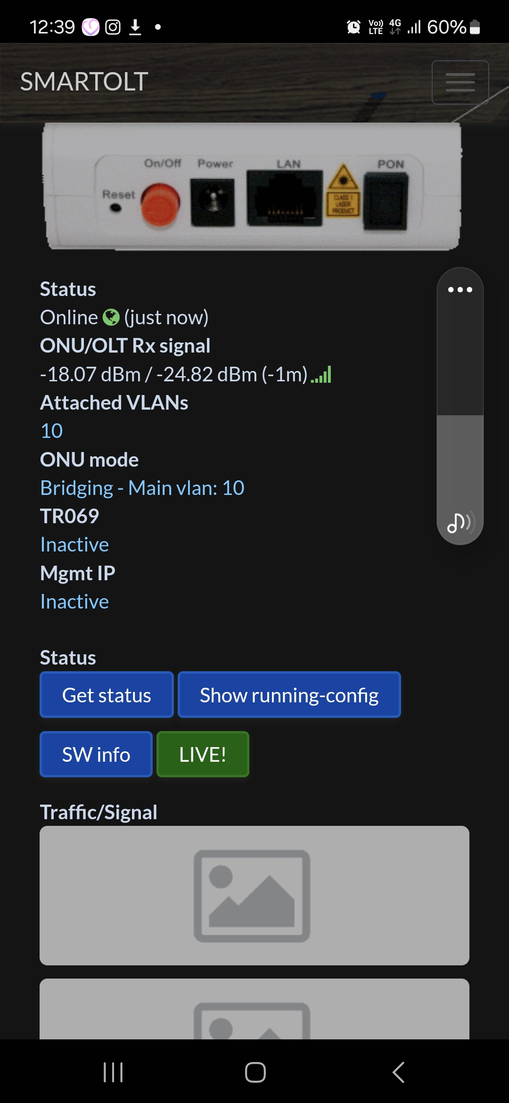This screenshot has width=509, height=1103.
Task: Configure the inactive Mgmt IP setting
Action: [74, 601]
